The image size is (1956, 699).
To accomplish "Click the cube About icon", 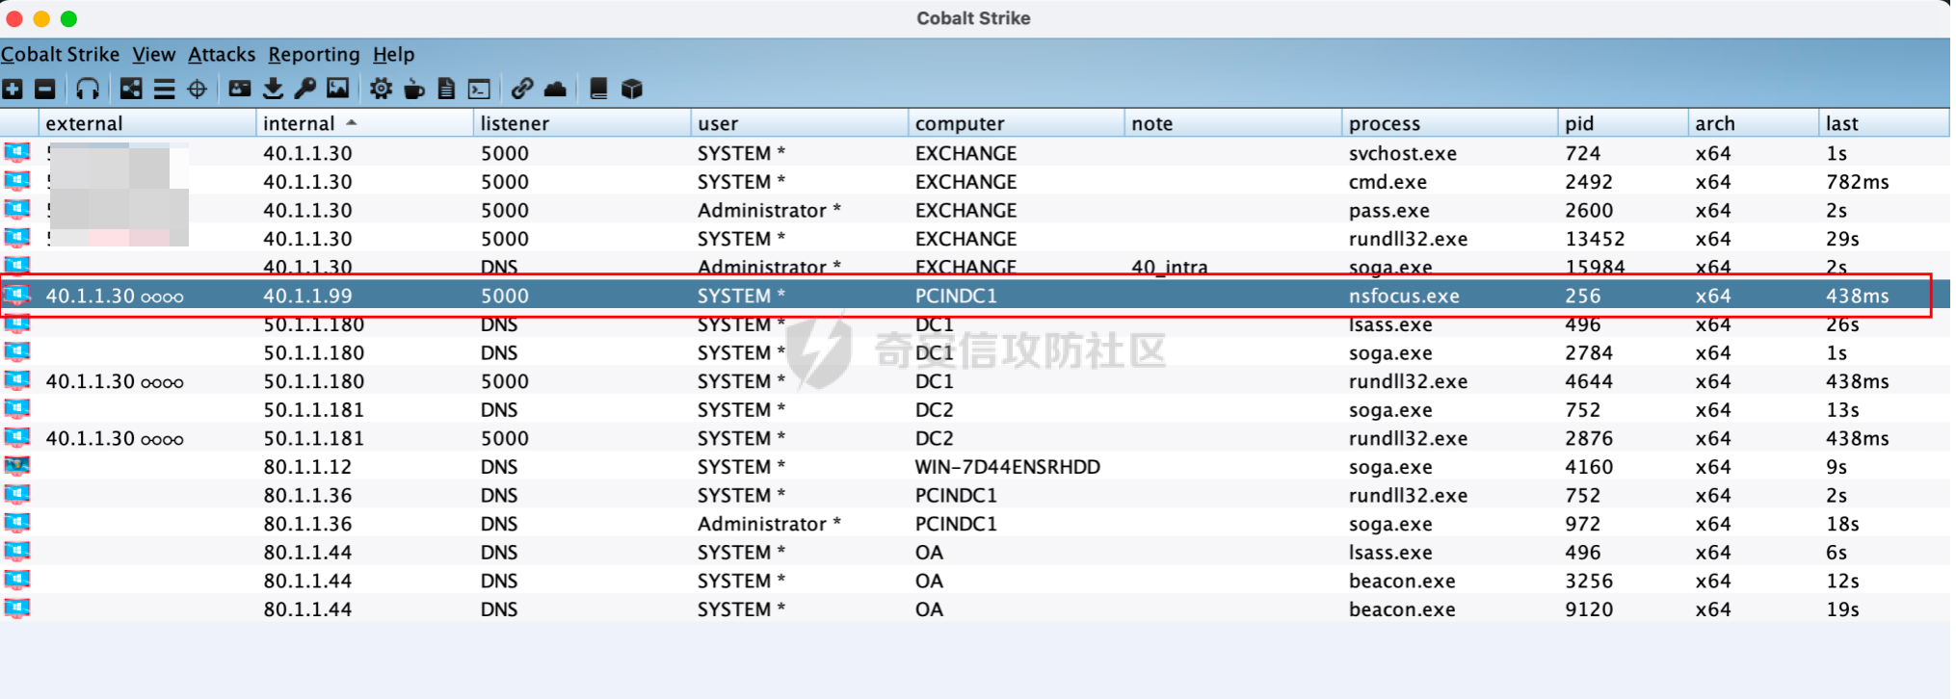I will coord(632,90).
